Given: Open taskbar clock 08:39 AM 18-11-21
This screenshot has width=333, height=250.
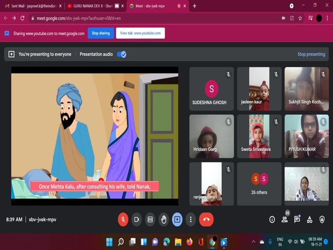Looking at the screenshot, I should (315, 242).
